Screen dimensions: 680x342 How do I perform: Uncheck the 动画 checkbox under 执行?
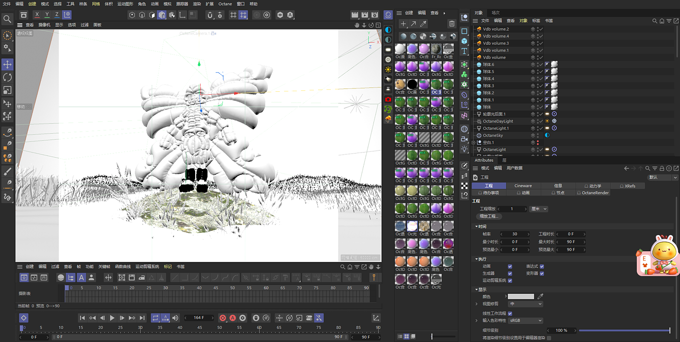point(510,266)
